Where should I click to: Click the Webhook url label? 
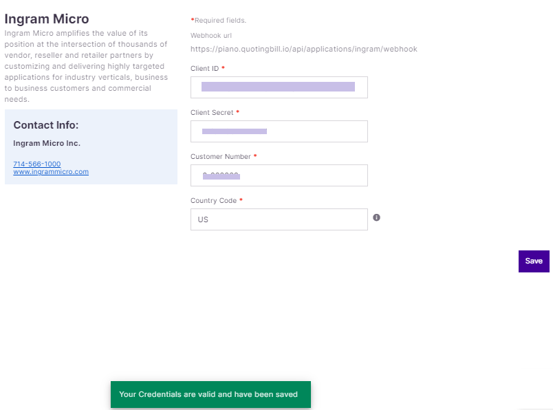coord(211,36)
